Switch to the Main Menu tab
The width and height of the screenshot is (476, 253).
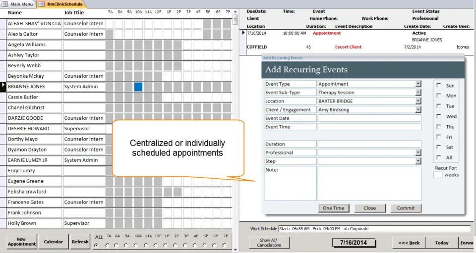click(x=18, y=4)
